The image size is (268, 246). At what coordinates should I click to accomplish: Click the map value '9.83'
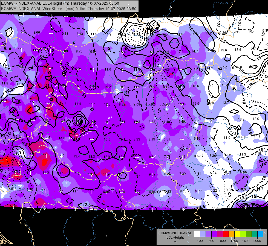[168, 192]
